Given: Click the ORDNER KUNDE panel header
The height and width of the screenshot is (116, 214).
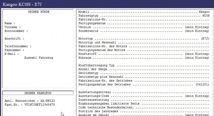Looking at the screenshot, I should point(39,12).
